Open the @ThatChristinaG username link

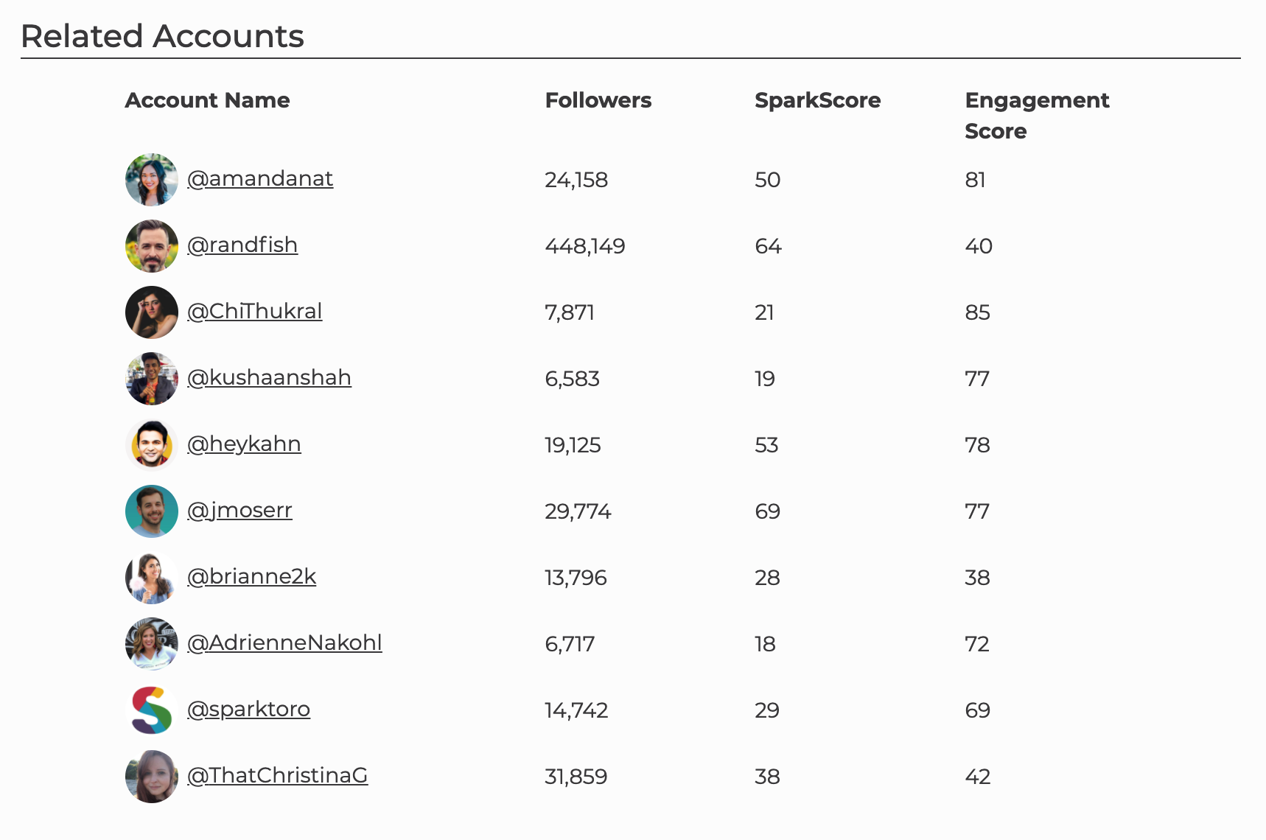(277, 776)
